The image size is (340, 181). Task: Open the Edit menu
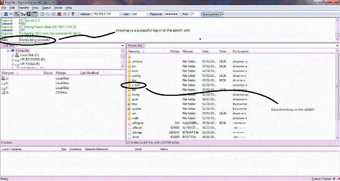(x=12, y=8)
